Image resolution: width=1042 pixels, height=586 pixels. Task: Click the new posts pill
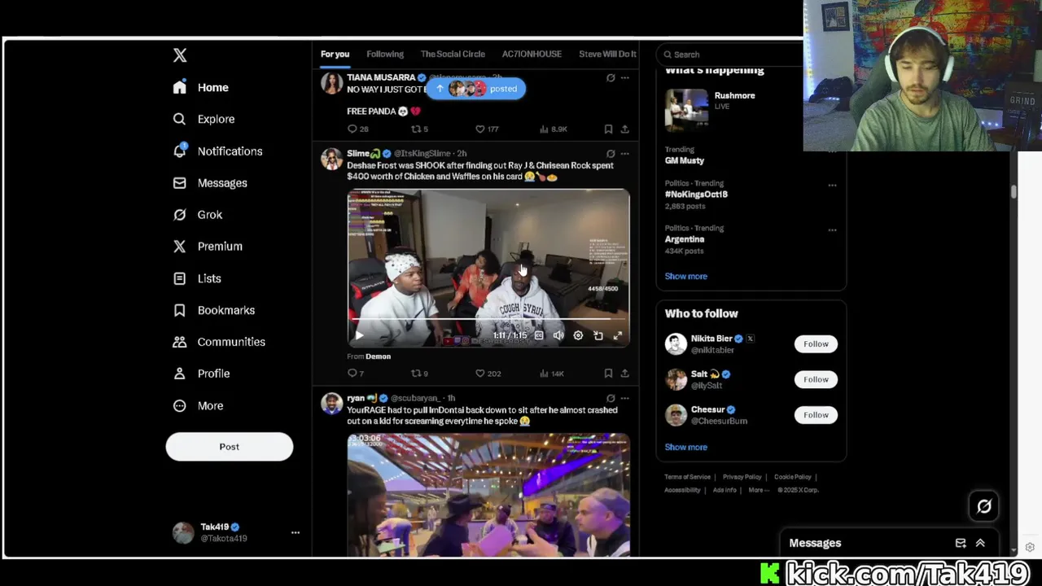(x=476, y=89)
